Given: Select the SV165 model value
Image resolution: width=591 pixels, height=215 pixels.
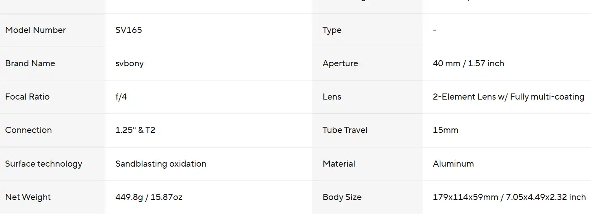Looking at the screenshot, I should (x=129, y=30).
